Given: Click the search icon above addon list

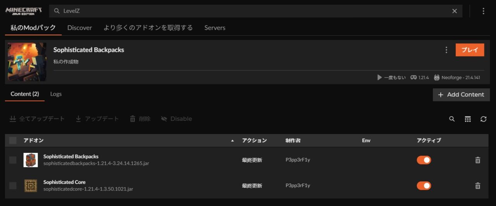Looking at the screenshot, I should (x=452, y=119).
